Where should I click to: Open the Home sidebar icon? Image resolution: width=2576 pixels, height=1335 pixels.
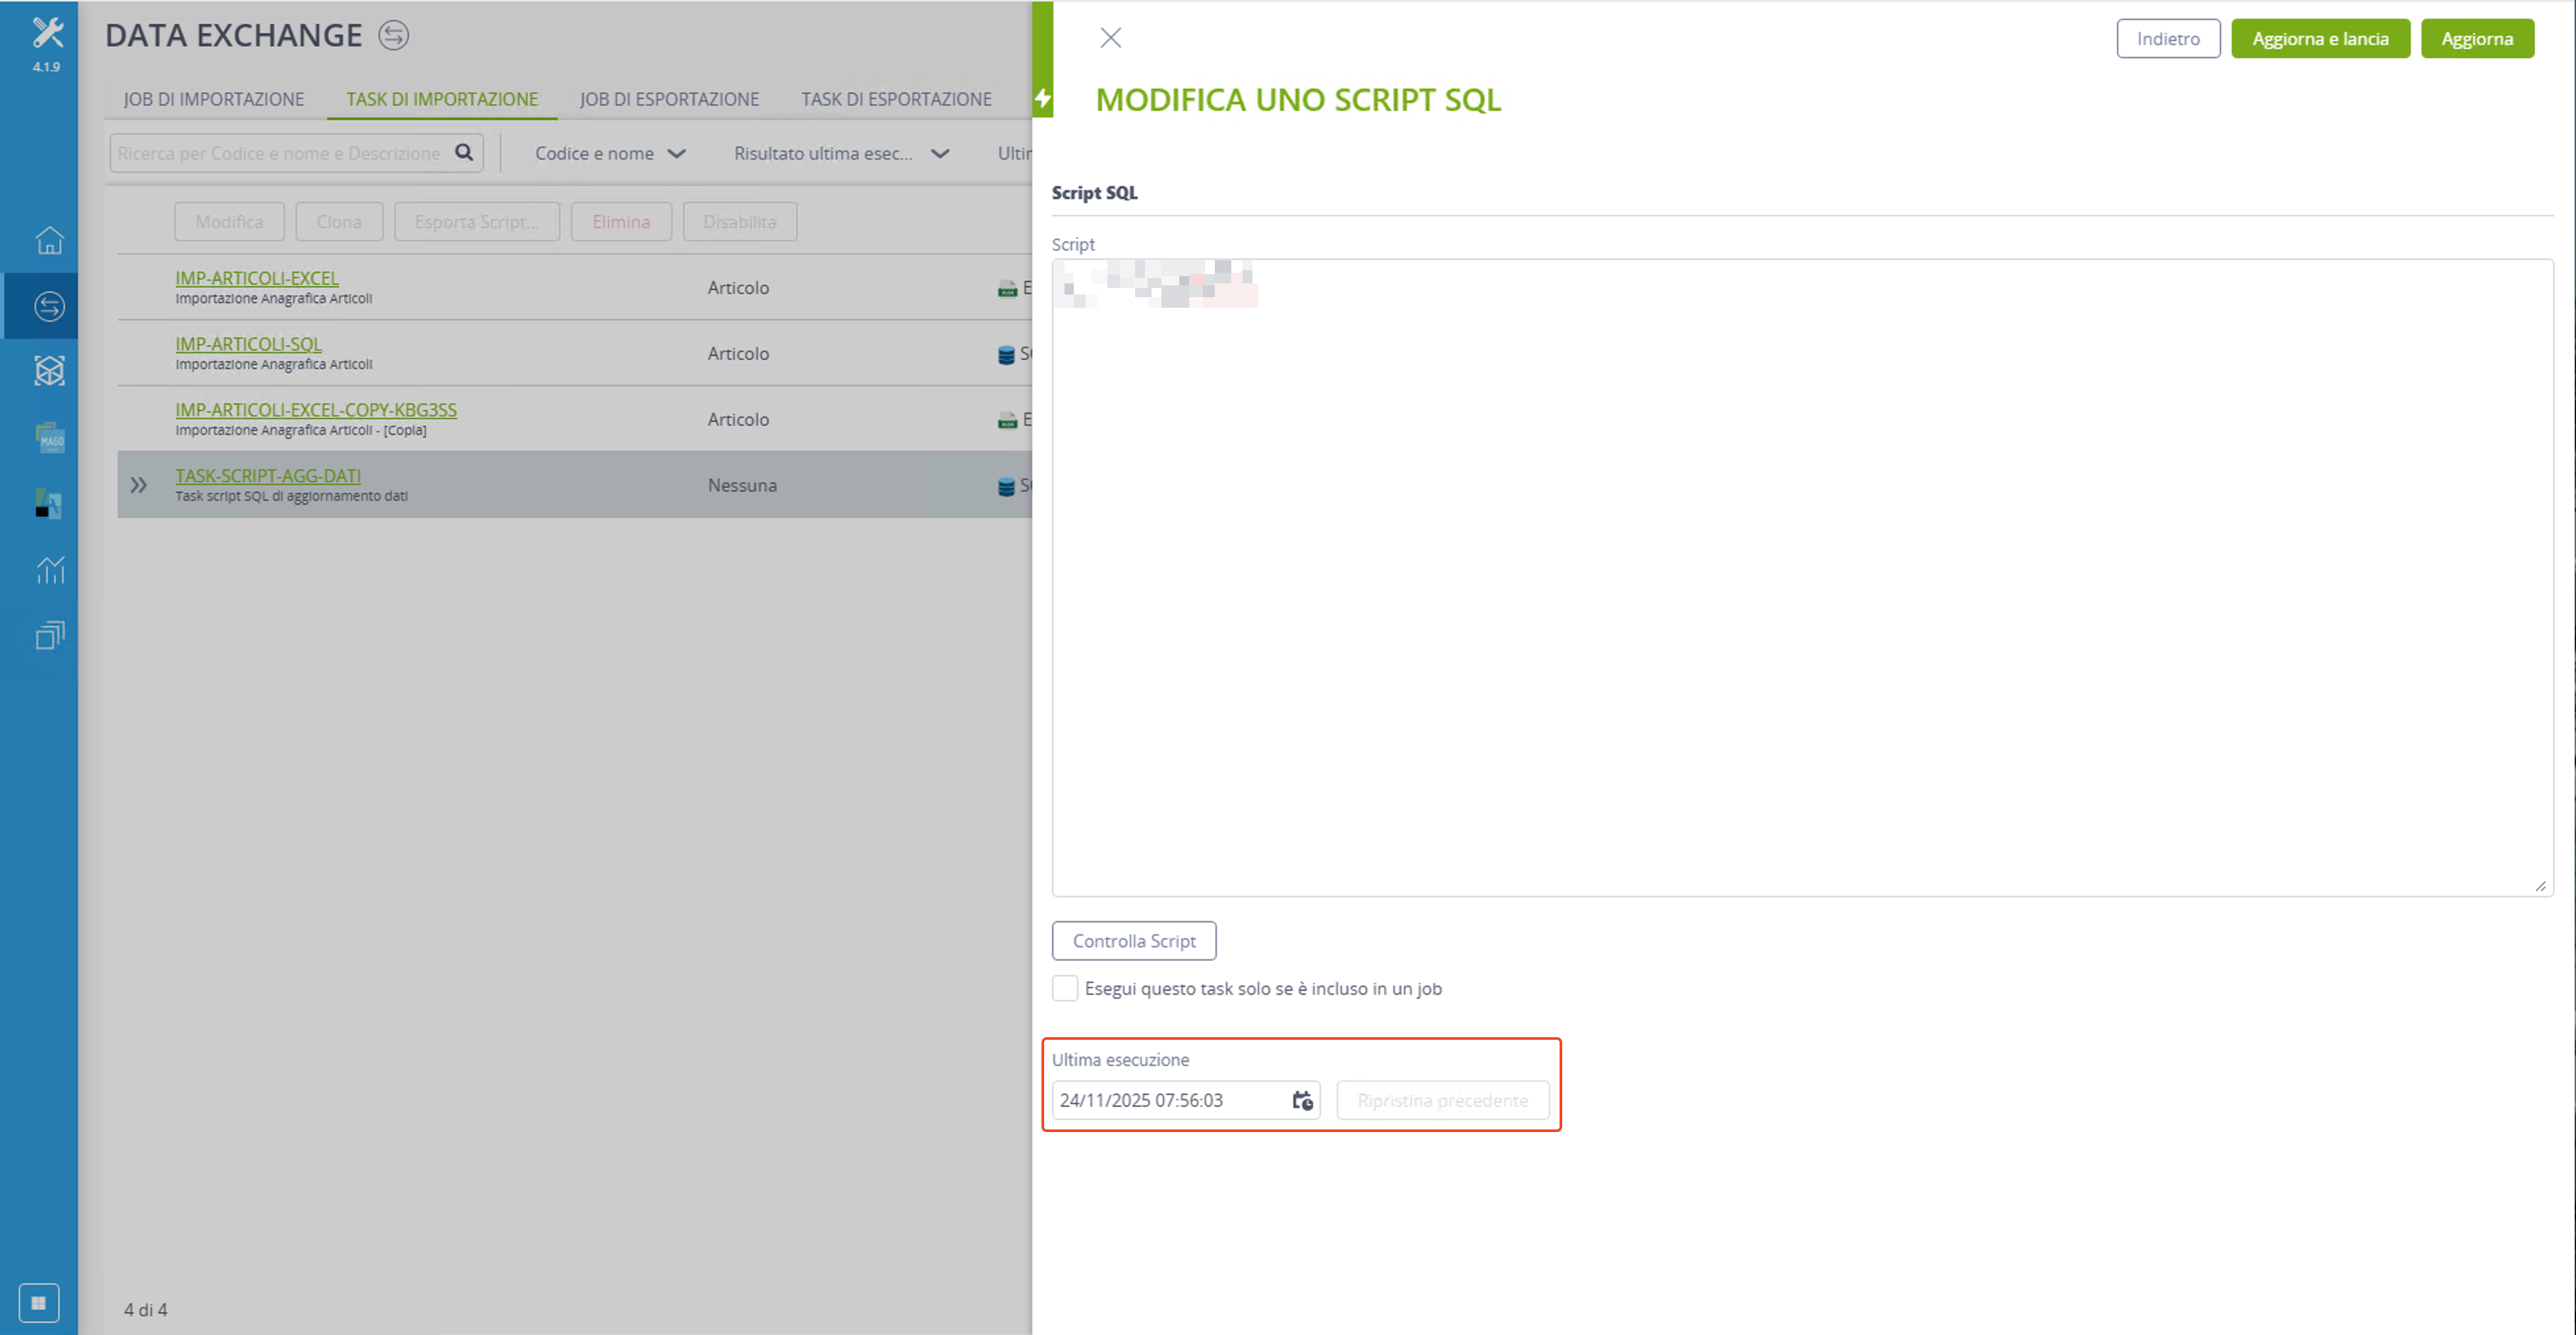pos(49,240)
